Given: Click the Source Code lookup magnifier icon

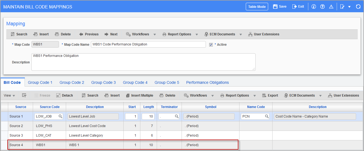Looking at the screenshot, I should click(x=61, y=116).
